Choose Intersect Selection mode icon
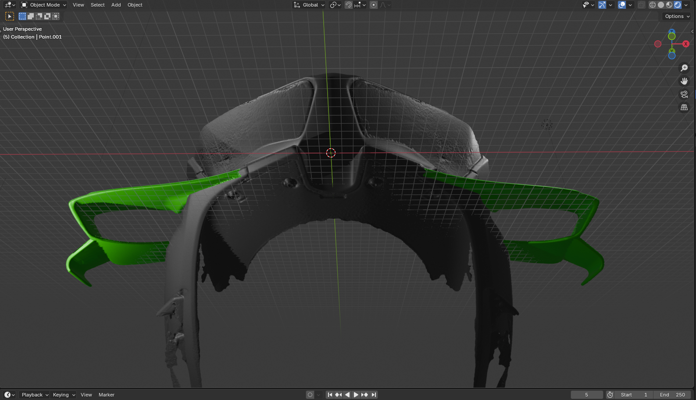 tap(56, 16)
